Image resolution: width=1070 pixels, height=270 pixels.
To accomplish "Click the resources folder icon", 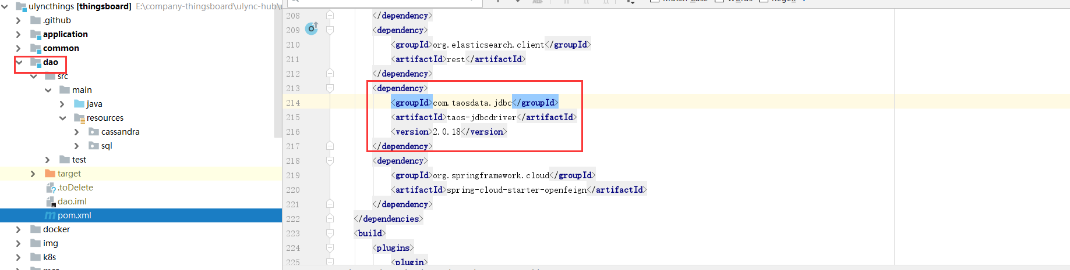I will pyautogui.click(x=79, y=118).
